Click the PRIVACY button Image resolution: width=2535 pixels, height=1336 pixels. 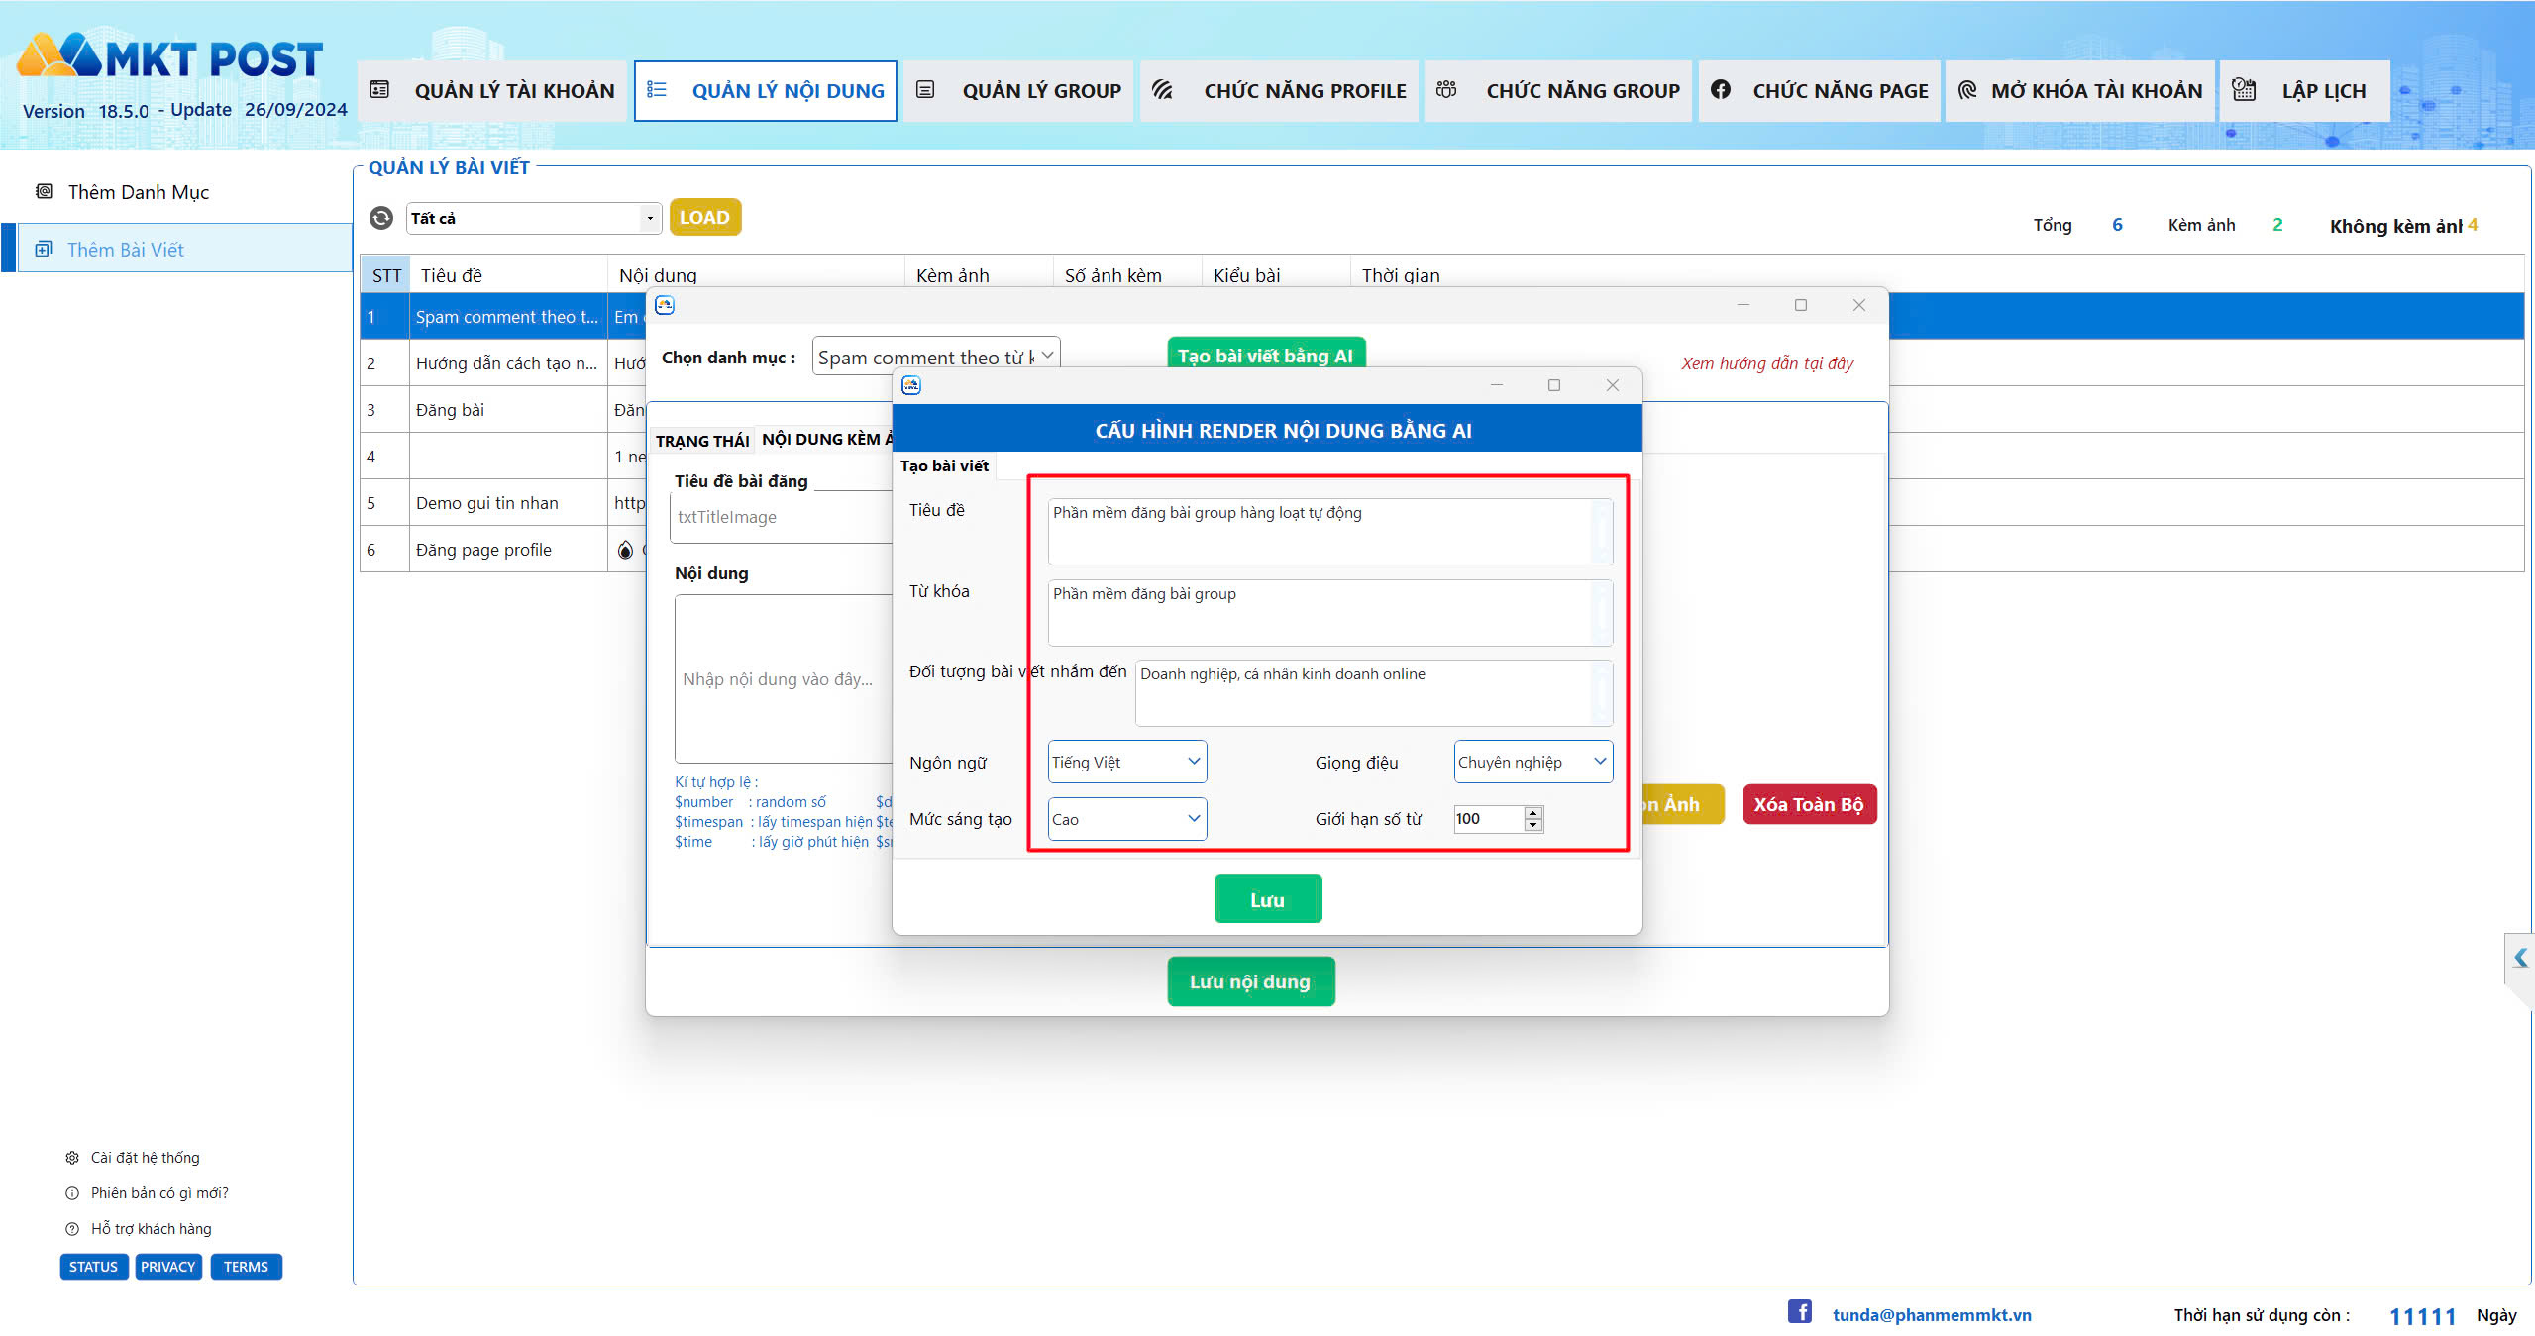pos(167,1267)
